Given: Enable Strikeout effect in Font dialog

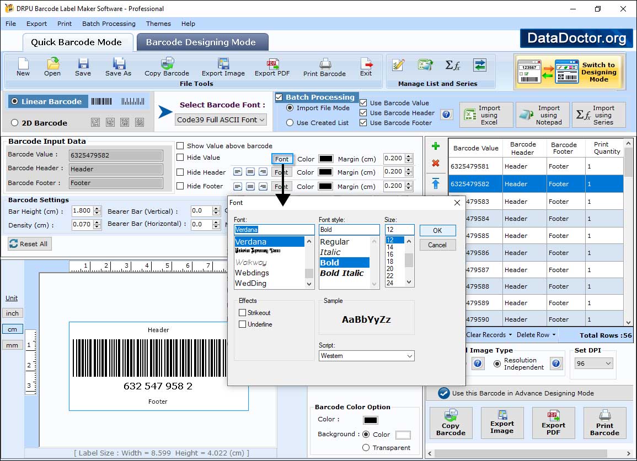Looking at the screenshot, I should click(243, 312).
